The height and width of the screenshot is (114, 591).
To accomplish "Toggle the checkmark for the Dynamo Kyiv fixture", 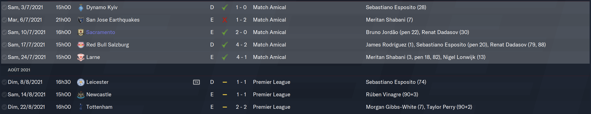I will [4, 7].
